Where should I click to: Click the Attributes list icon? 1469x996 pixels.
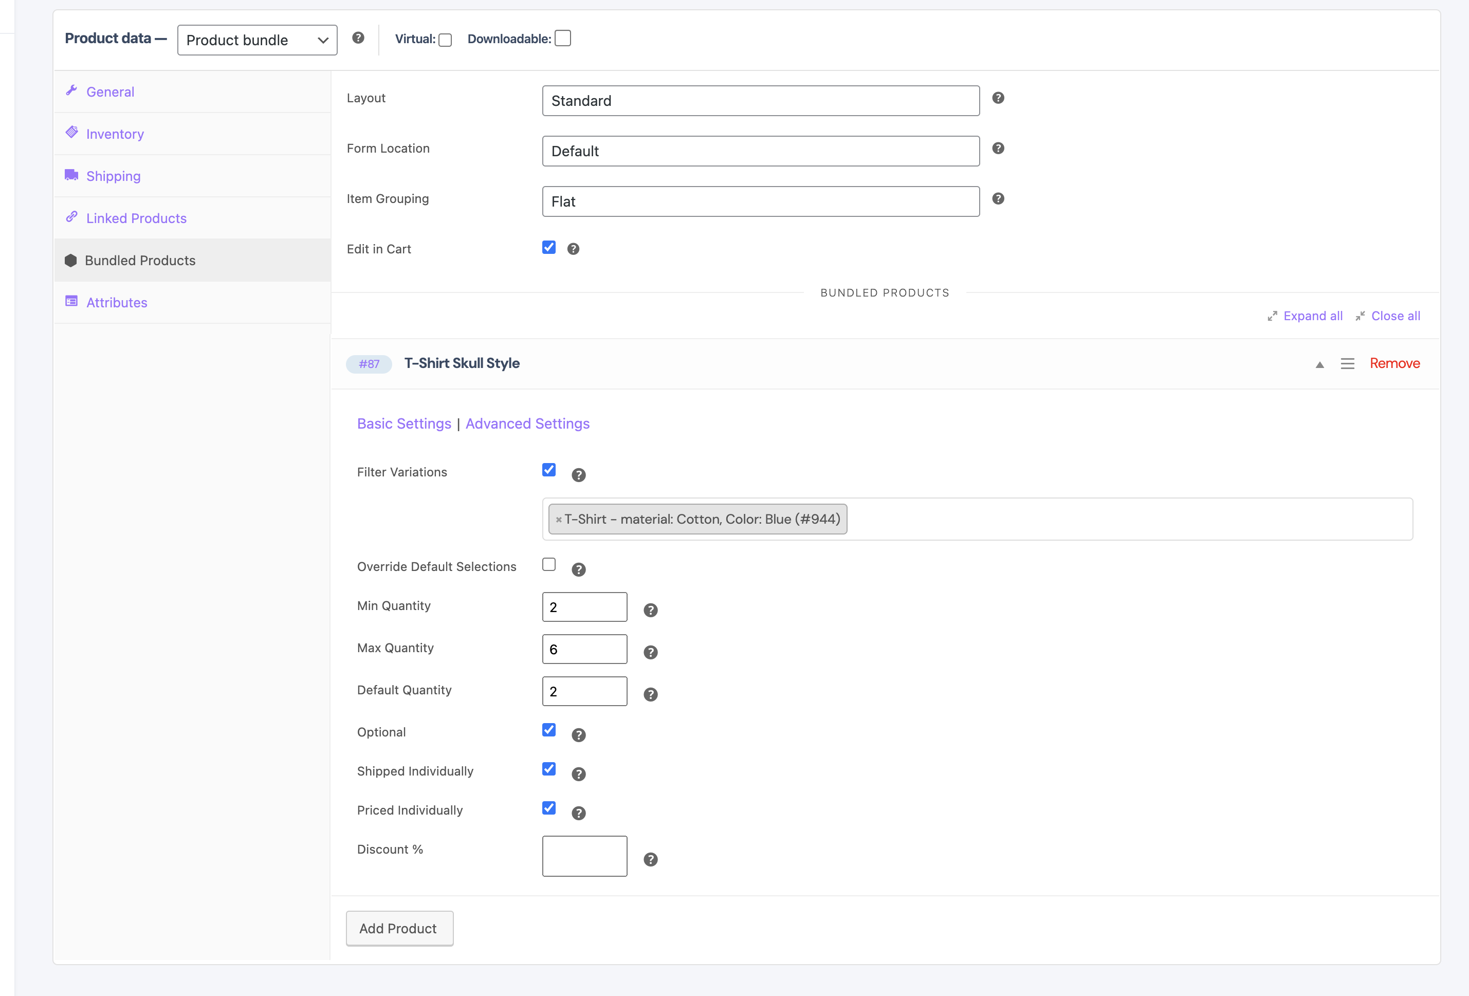tap(71, 301)
